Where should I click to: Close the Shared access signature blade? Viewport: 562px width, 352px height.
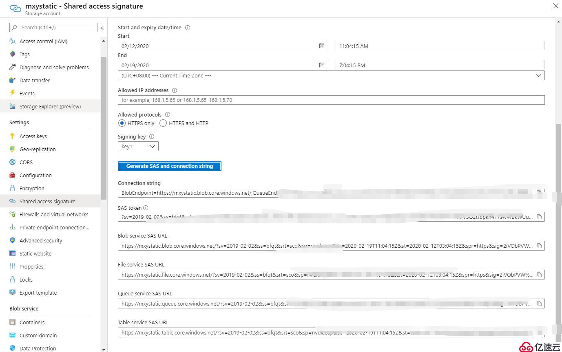coord(556,6)
